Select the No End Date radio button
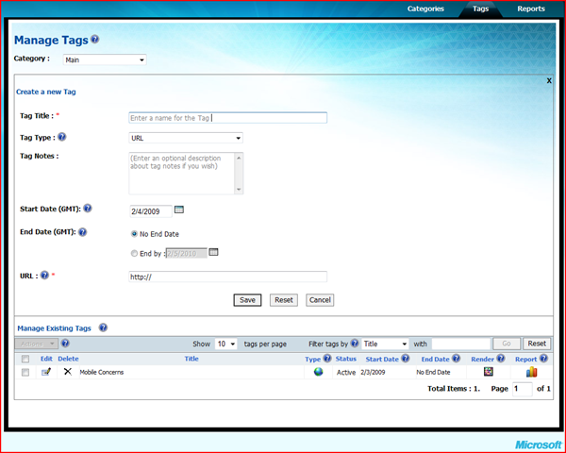The width and height of the screenshot is (566, 453). [134, 234]
